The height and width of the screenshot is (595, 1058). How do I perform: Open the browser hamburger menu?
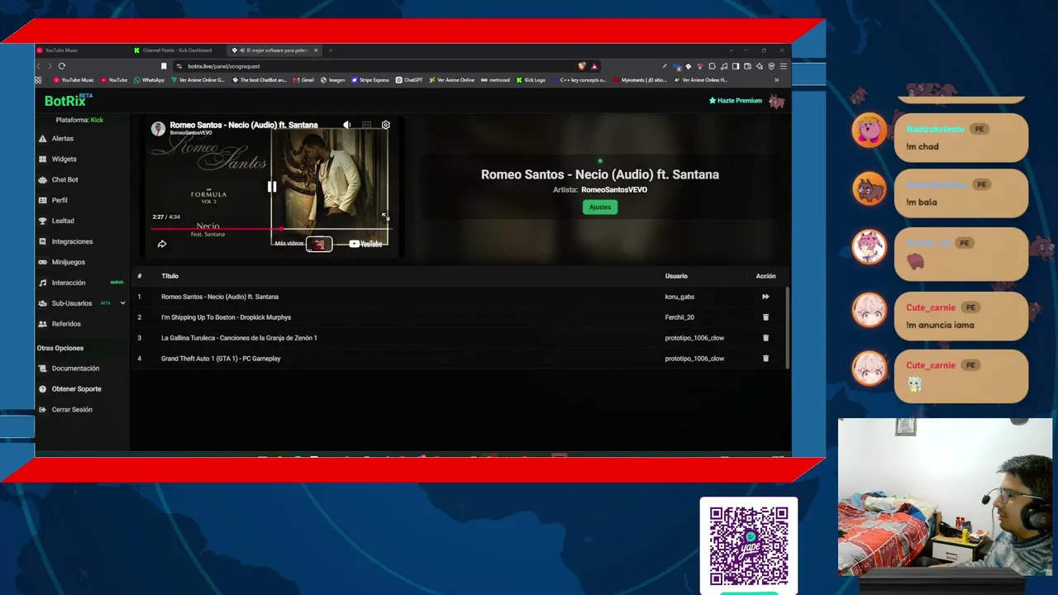784,66
